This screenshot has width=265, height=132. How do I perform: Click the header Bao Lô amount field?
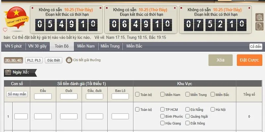tap(120, 96)
